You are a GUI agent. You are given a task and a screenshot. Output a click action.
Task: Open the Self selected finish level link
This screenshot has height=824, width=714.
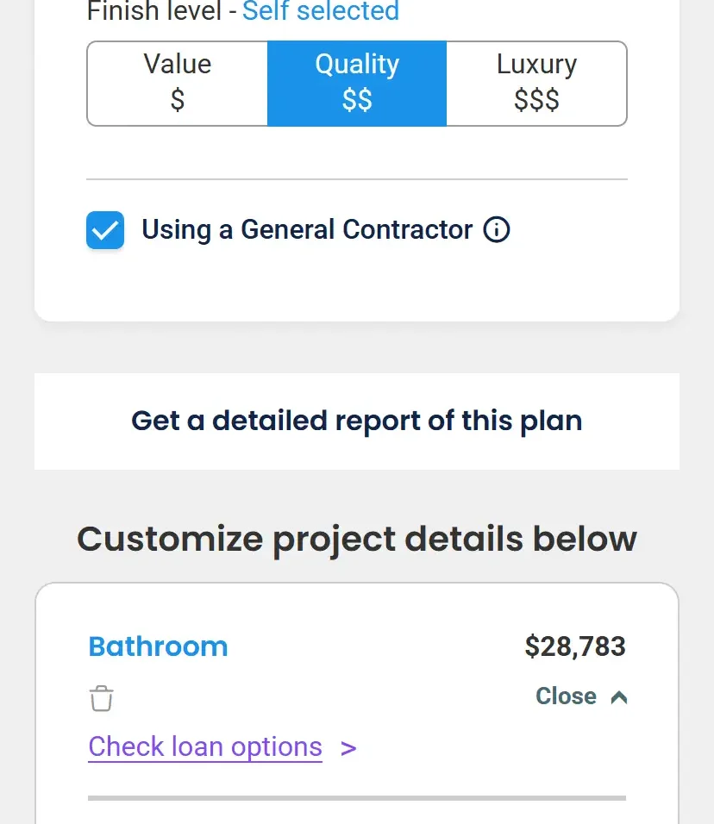click(321, 11)
